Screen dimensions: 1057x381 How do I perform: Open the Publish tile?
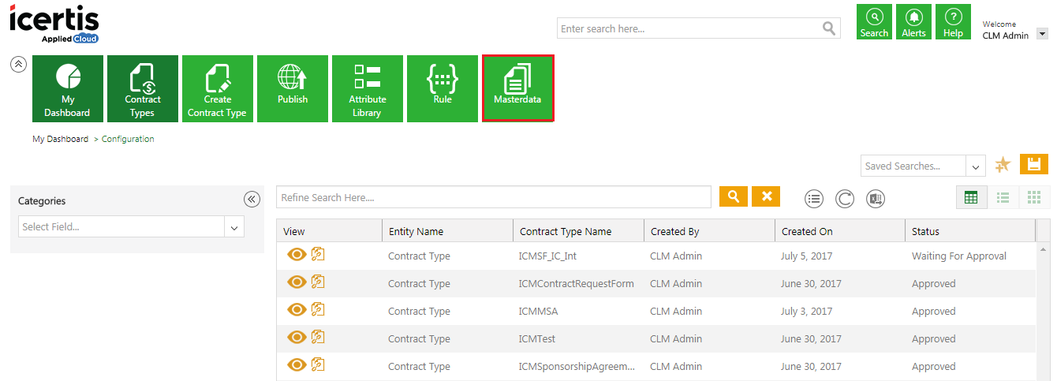(x=293, y=88)
